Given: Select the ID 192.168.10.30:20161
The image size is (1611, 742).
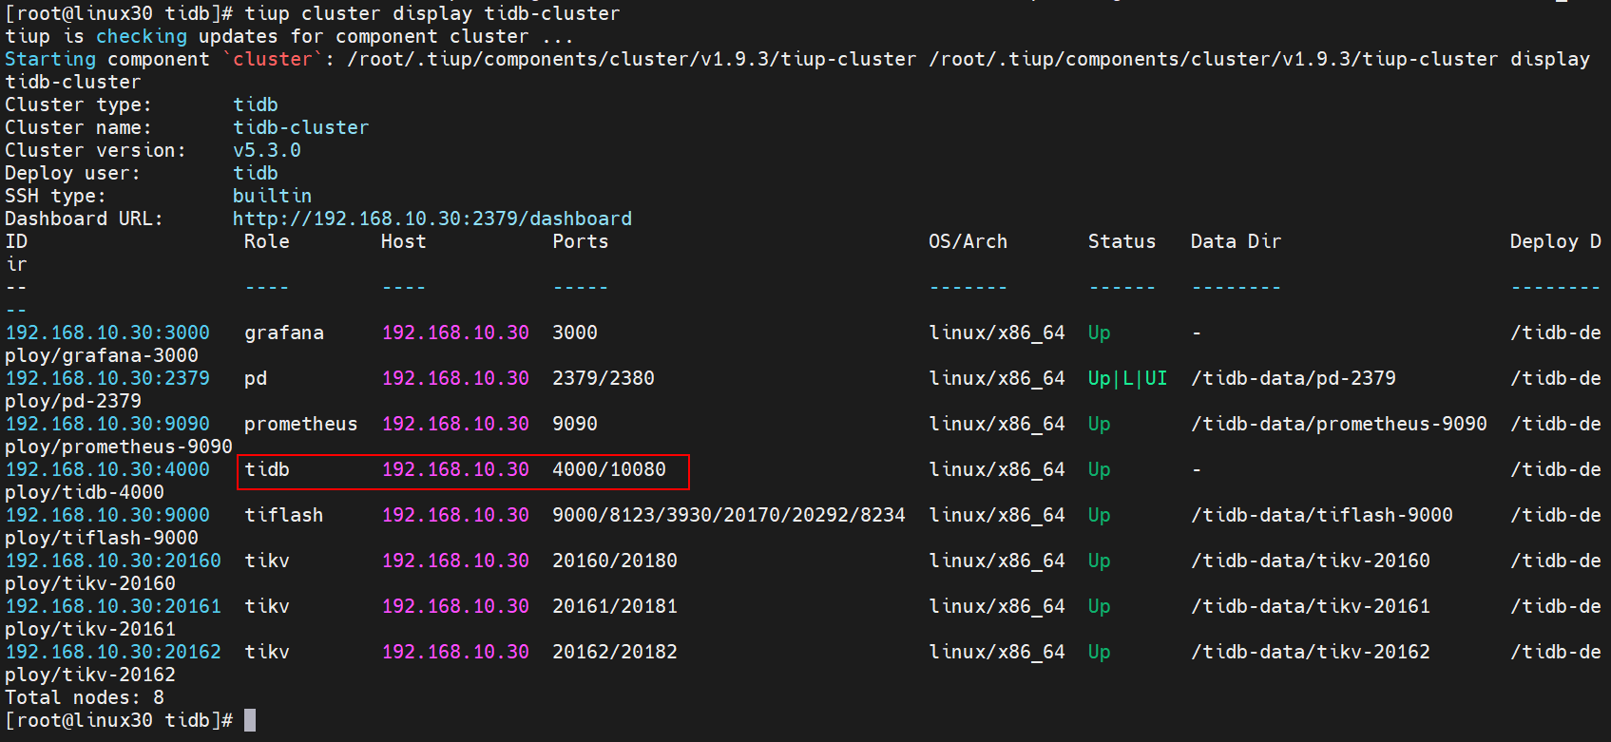Looking at the screenshot, I should point(113,606).
